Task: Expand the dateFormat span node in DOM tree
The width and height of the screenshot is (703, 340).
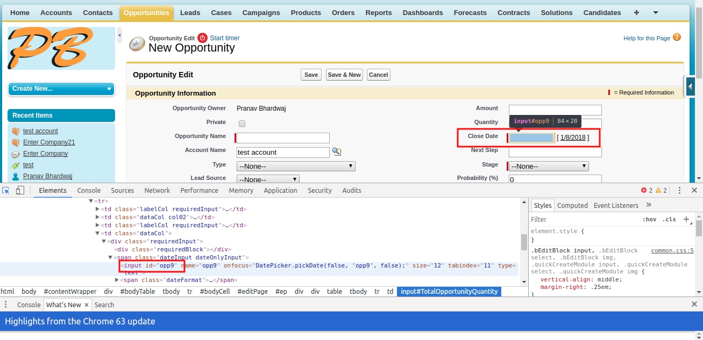Action: [117, 280]
